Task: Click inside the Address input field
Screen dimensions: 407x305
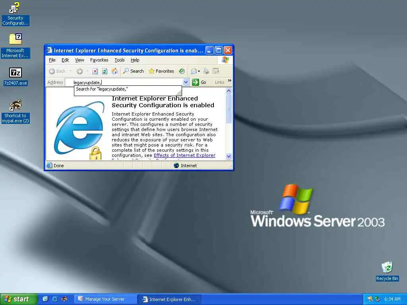Action: [x=124, y=82]
